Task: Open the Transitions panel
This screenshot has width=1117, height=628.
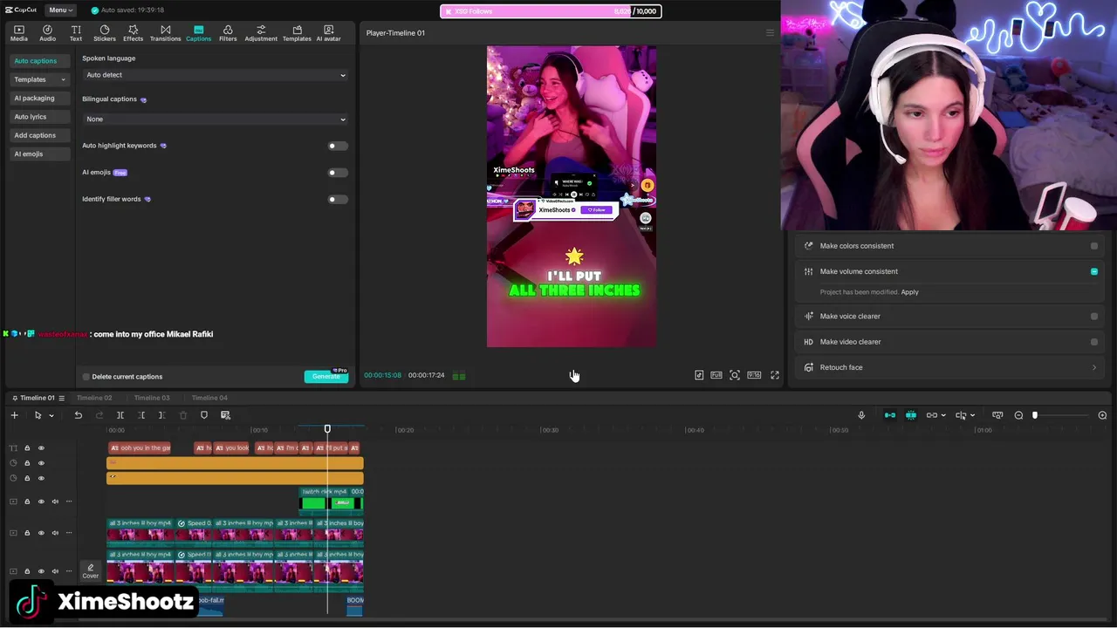Action: 165,33
